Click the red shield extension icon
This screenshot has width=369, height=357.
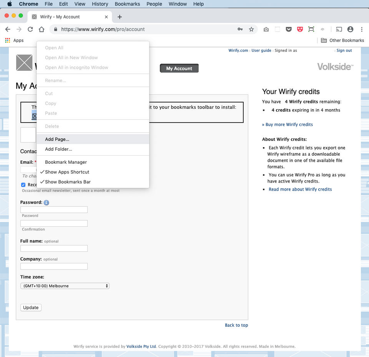tap(300, 30)
